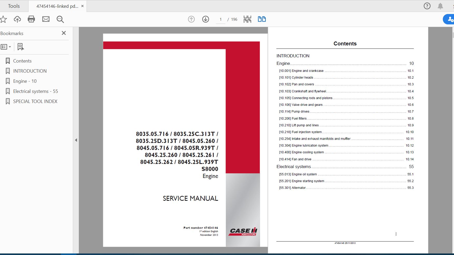Open the find text search tool
The width and height of the screenshot is (454, 255).
(60, 19)
